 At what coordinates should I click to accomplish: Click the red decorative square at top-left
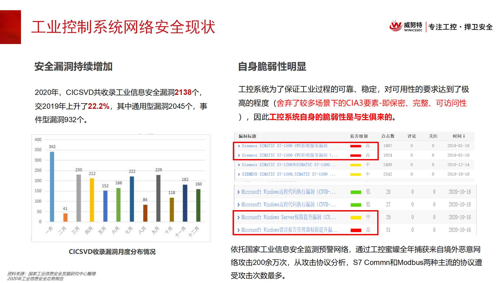coord(10,27)
